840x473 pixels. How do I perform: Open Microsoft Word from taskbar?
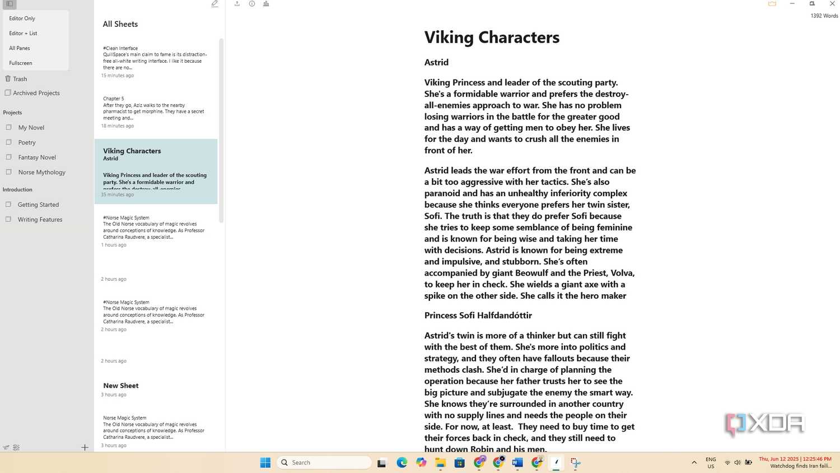click(x=517, y=462)
